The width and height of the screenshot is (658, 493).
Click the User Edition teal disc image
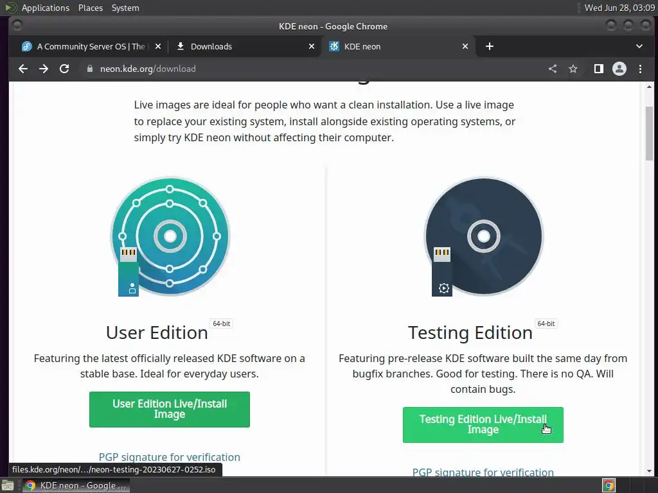pyautogui.click(x=170, y=236)
